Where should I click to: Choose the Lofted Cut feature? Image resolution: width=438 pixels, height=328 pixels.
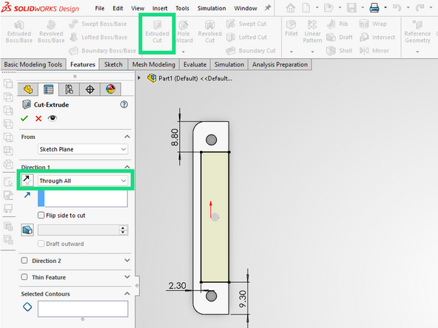(246, 37)
